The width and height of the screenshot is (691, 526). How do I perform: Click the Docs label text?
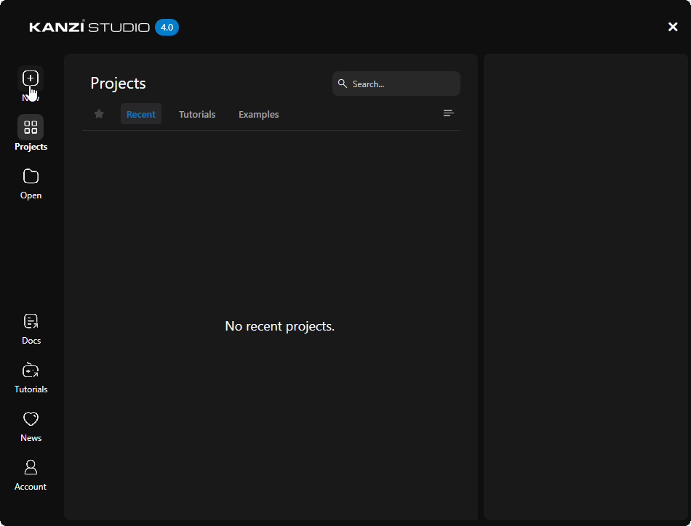click(x=31, y=340)
